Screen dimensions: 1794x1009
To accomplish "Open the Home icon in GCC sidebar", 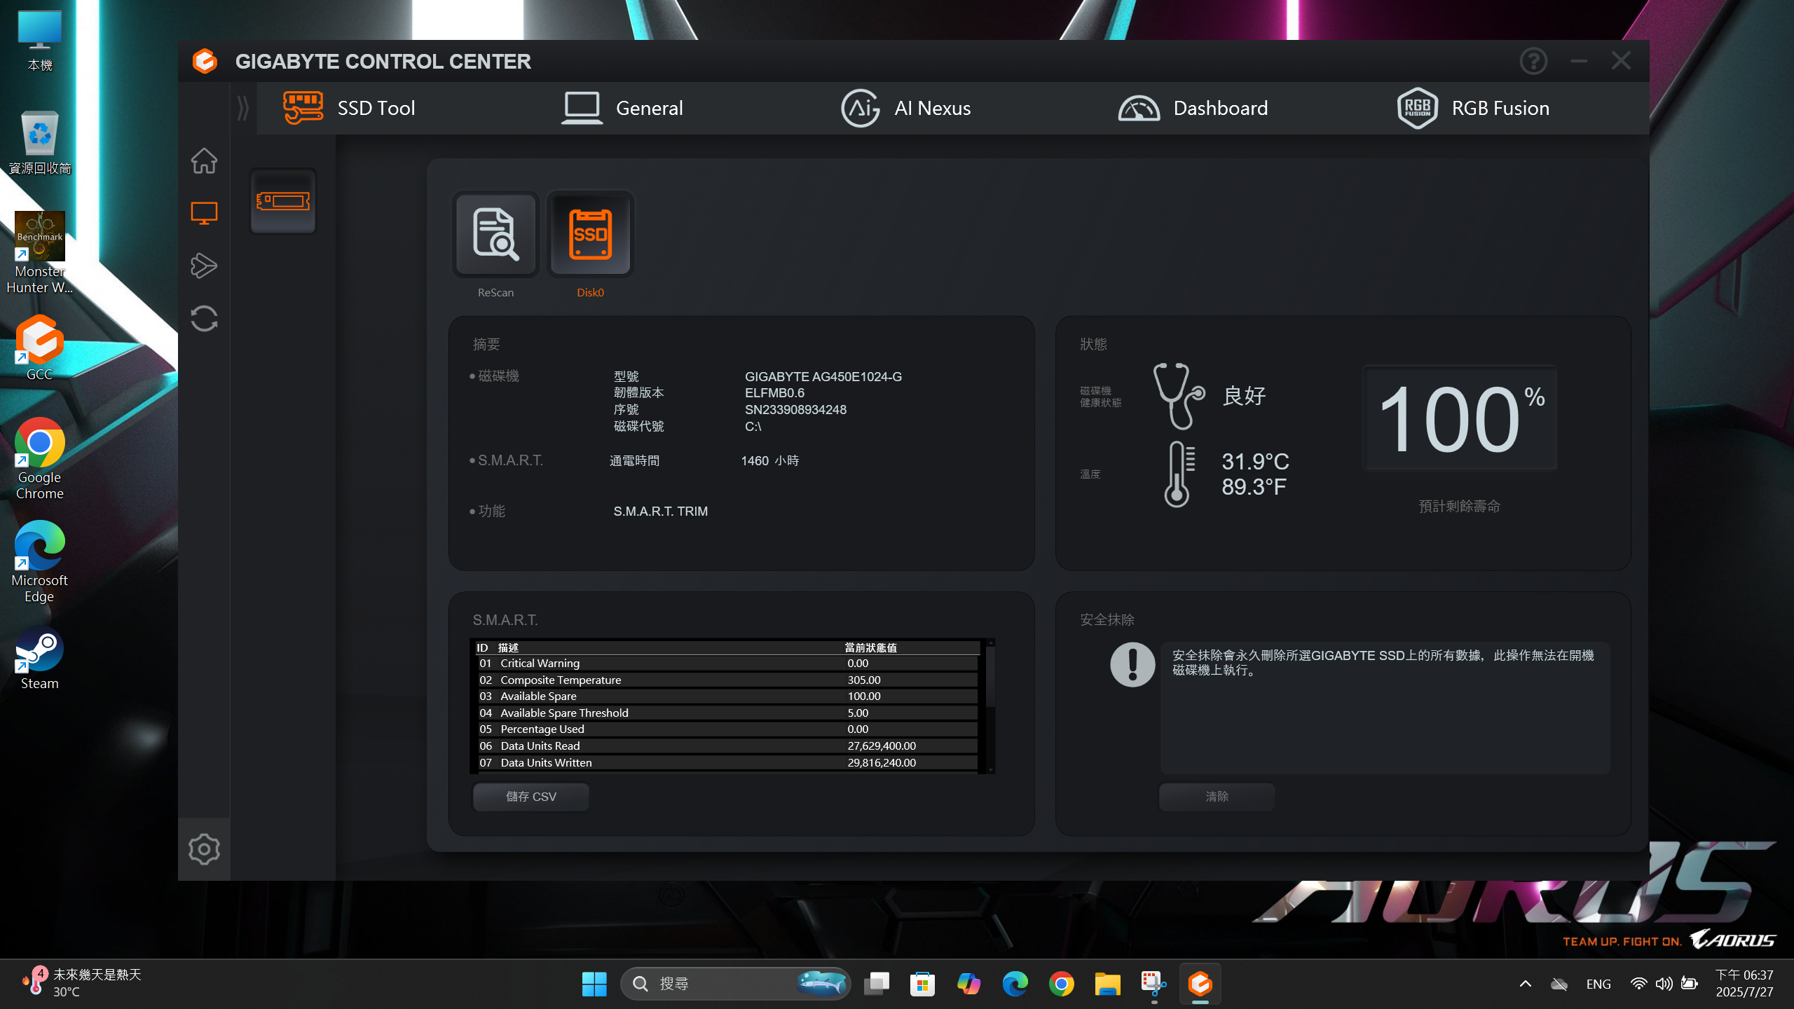I will [204, 160].
